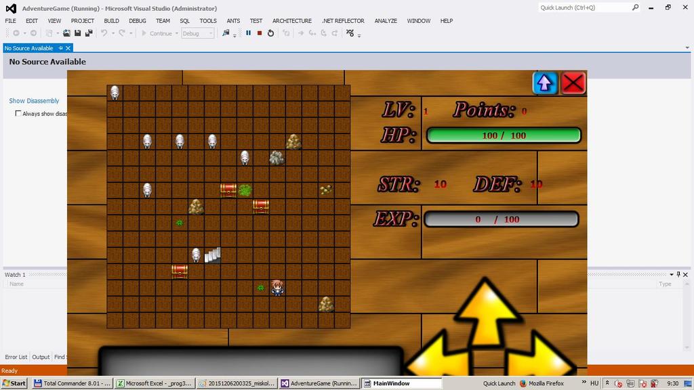The height and width of the screenshot is (390, 694).
Task: Expand toolbar overflow beside the percent icon
Action: (359, 35)
